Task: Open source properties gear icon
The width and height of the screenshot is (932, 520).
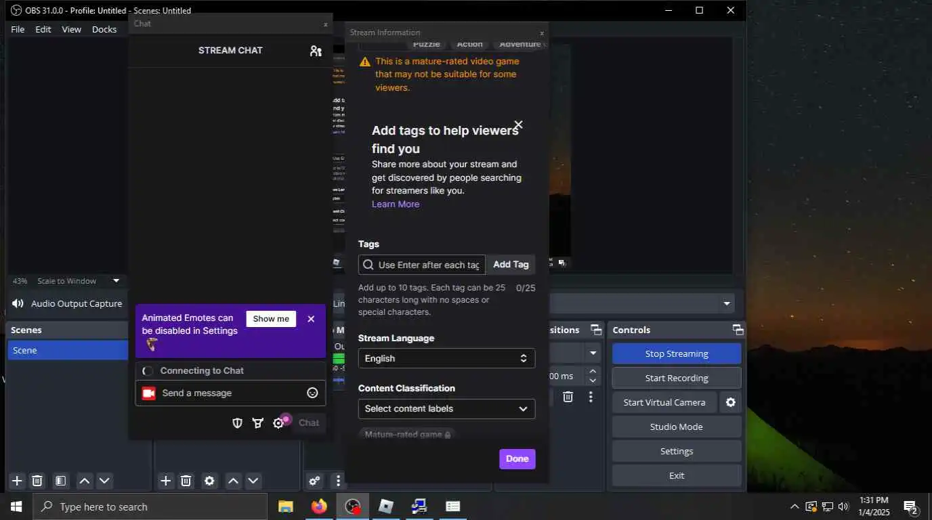Action: point(209,481)
